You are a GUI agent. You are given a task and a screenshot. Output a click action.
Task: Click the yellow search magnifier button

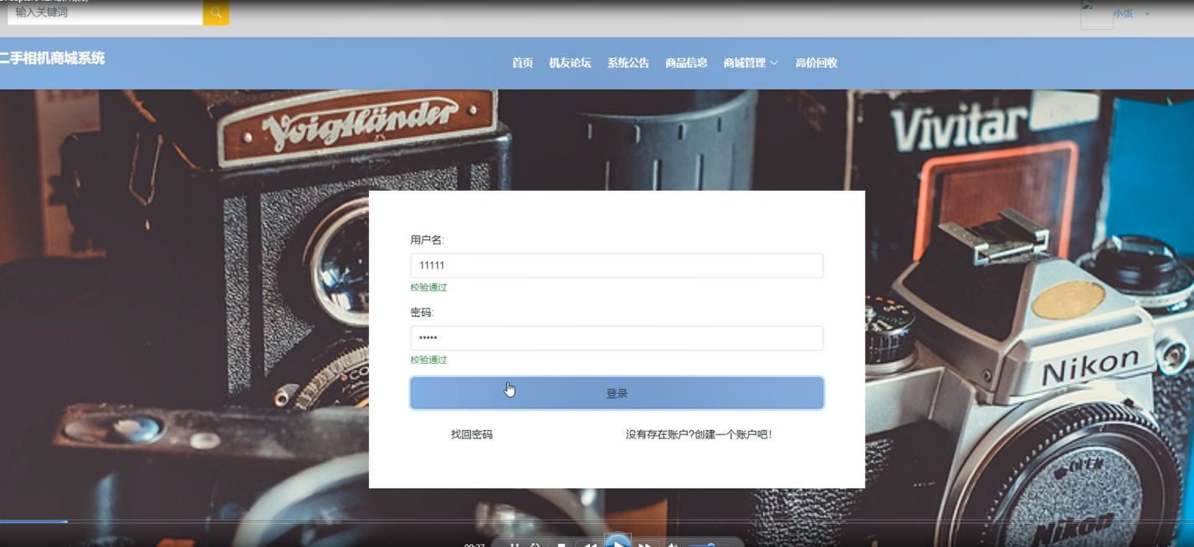pos(216,13)
